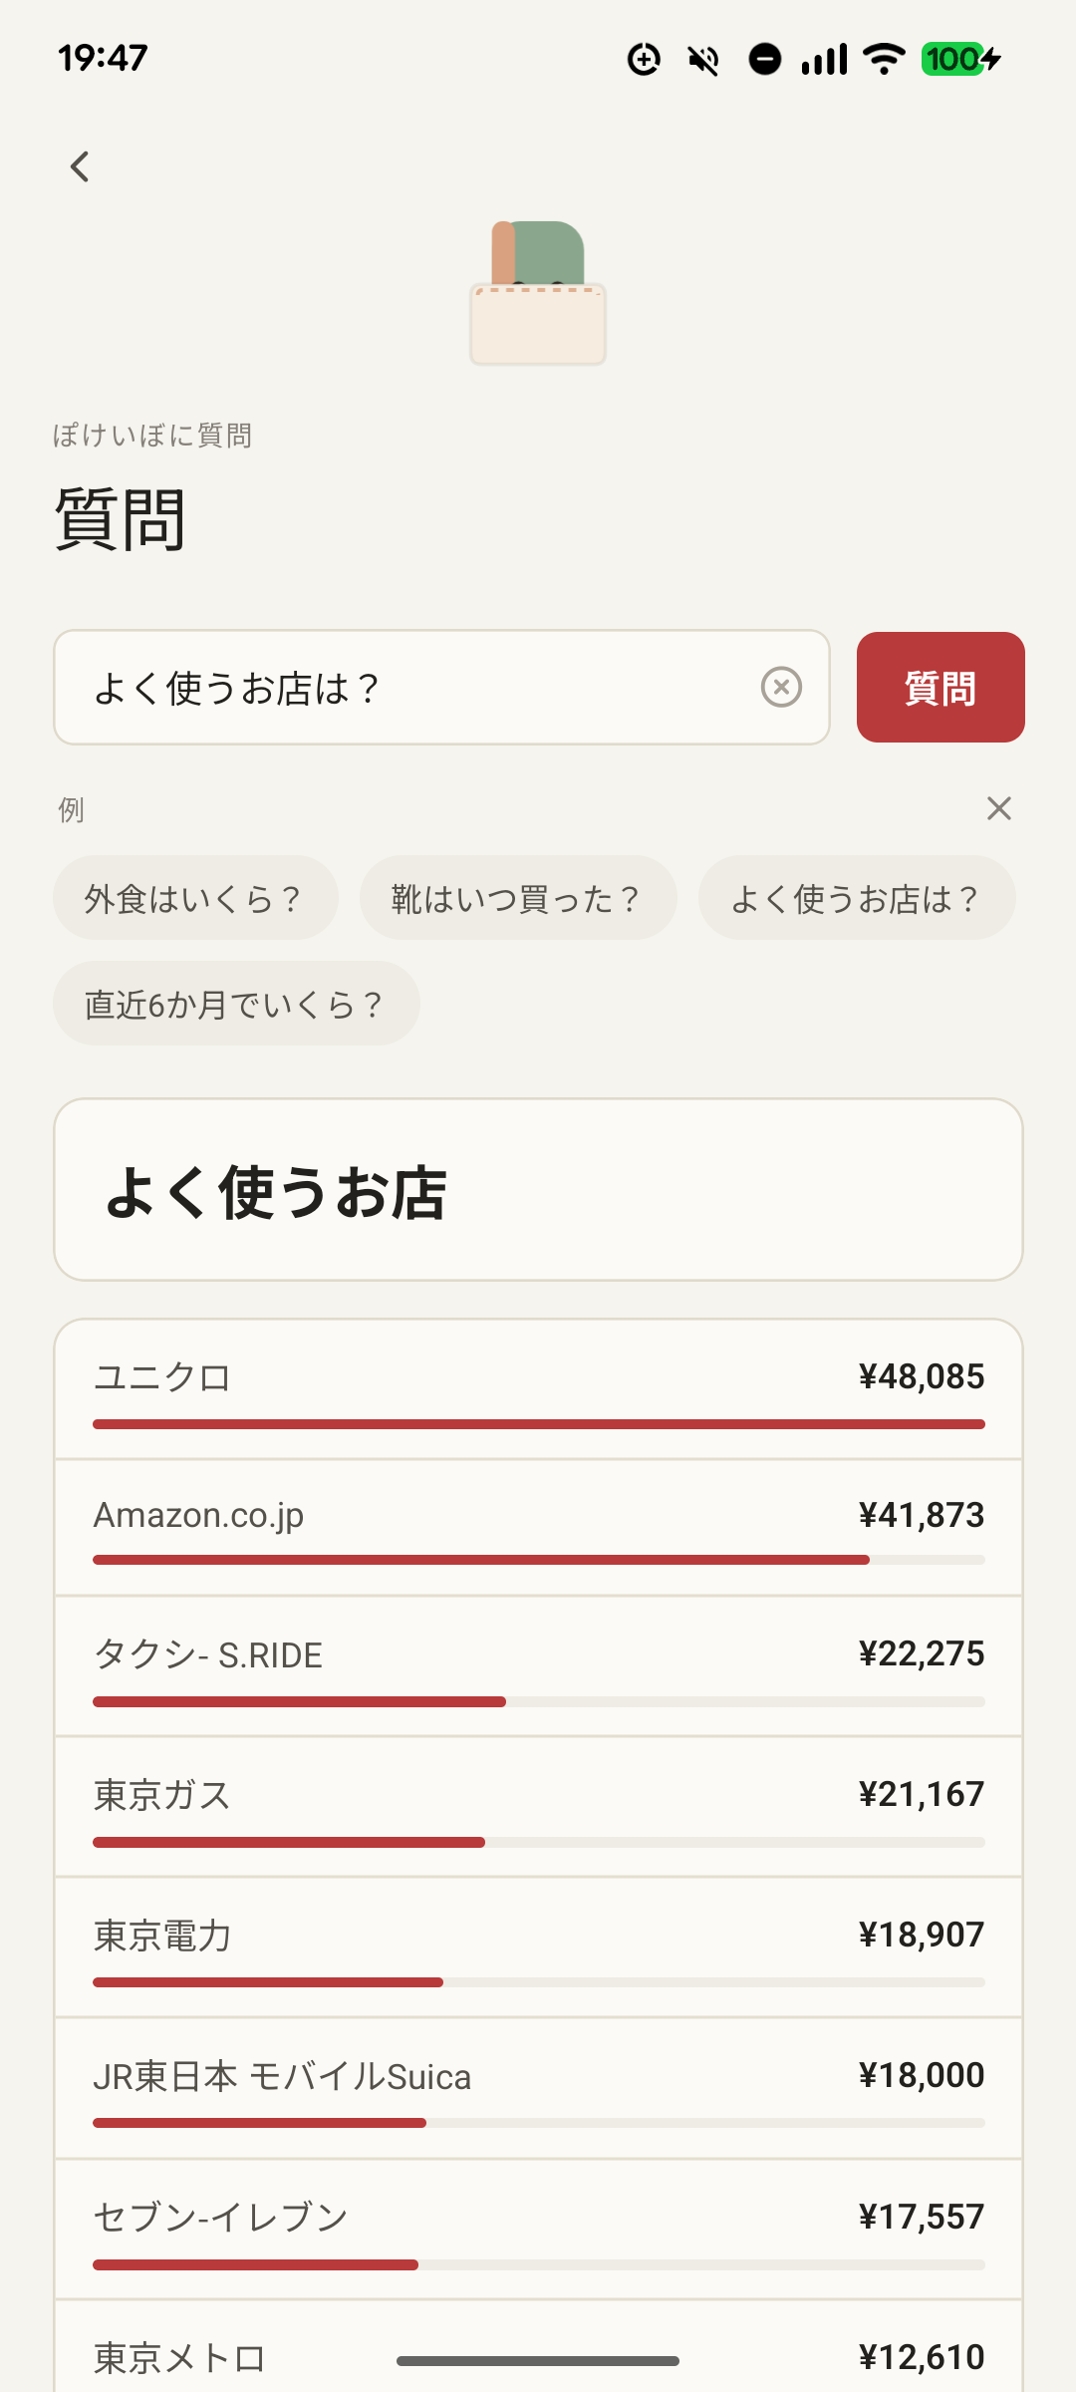Choose the よく使うお店は？ suggestion chip
1076x2392 pixels.
pyautogui.click(x=857, y=898)
